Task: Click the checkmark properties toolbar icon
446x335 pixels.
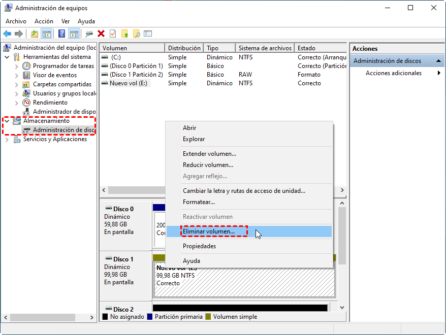Action: coord(113,34)
